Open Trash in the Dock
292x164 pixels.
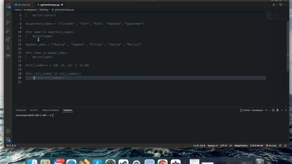tap(260, 161)
